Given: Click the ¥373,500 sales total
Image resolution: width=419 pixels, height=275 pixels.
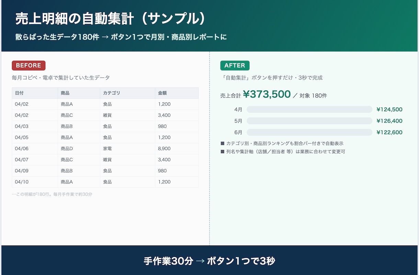Looking at the screenshot, I should tap(267, 94).
